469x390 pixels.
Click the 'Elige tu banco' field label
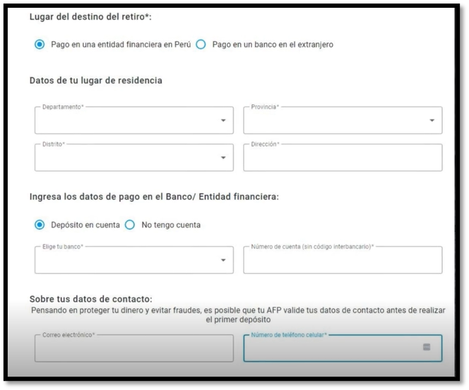point(62,247)
